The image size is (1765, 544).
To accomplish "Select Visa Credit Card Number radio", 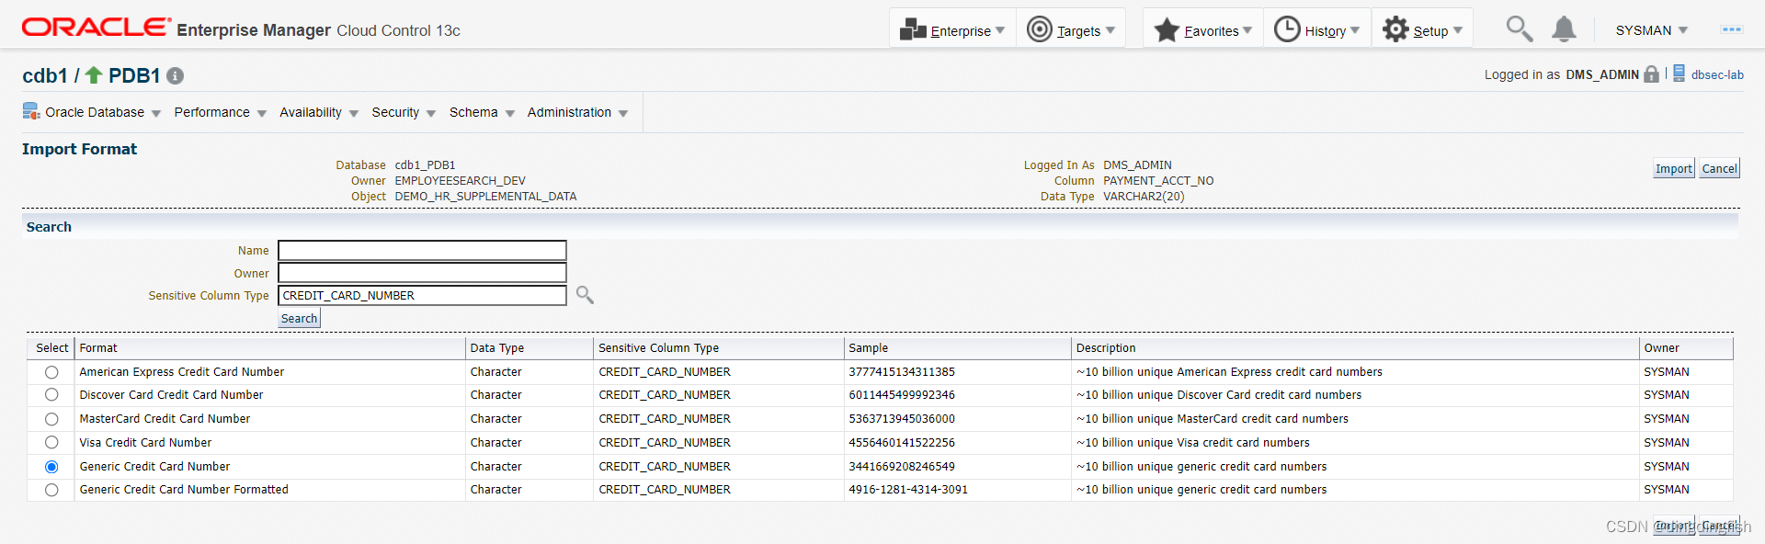I will click(x=51, y=443).
